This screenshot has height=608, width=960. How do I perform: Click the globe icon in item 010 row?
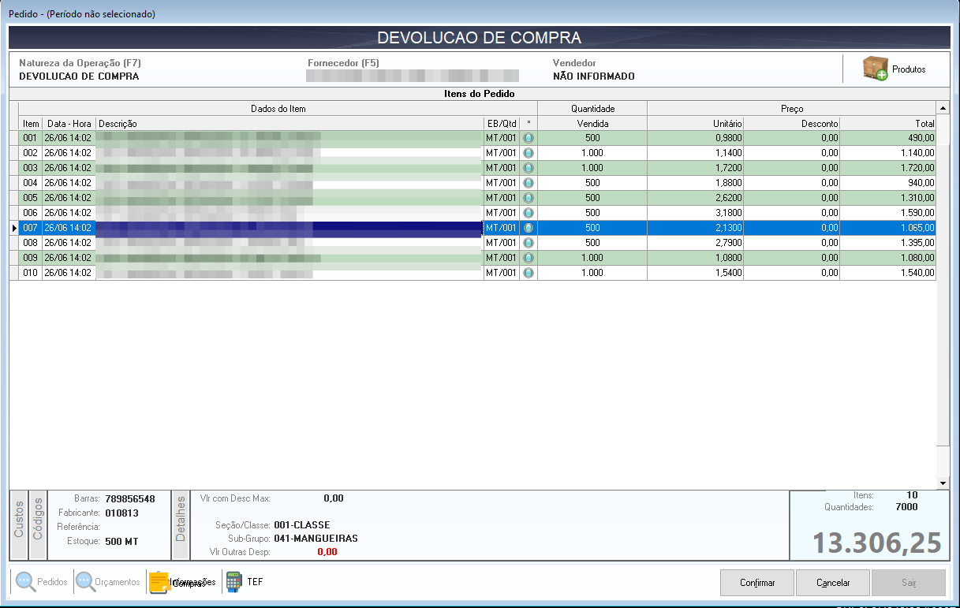(529, 272)
